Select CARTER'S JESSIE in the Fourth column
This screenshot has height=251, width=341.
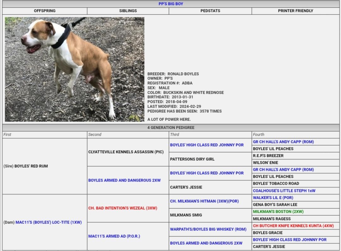[269, 247]
